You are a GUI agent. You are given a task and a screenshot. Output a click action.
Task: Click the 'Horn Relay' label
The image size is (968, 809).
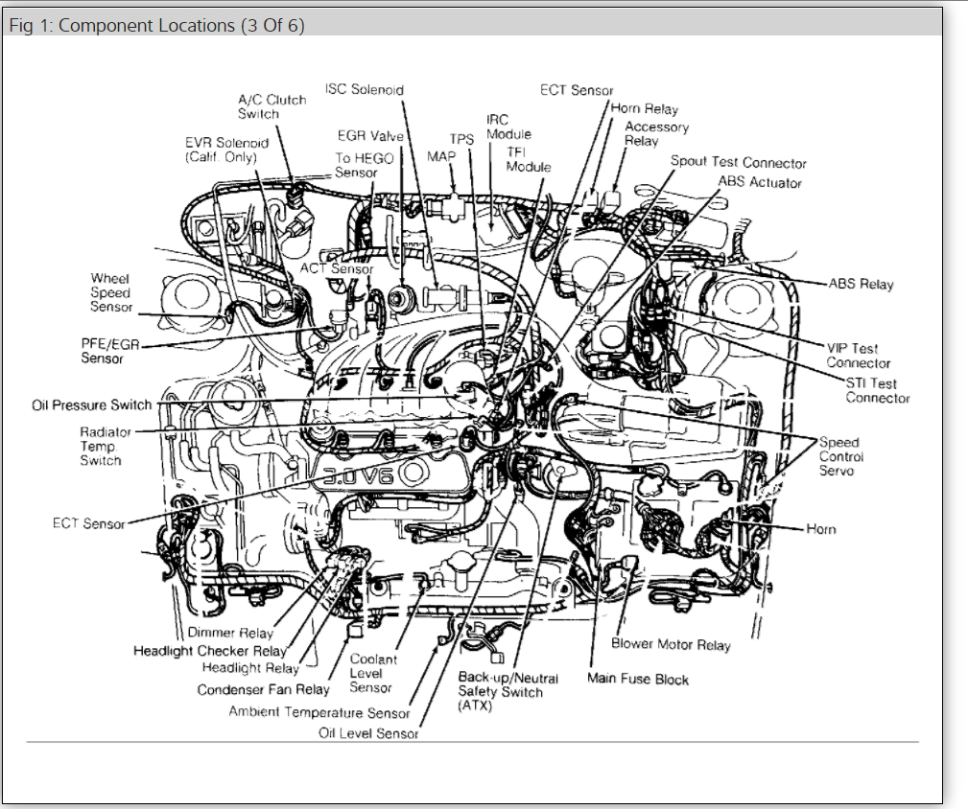645,108
